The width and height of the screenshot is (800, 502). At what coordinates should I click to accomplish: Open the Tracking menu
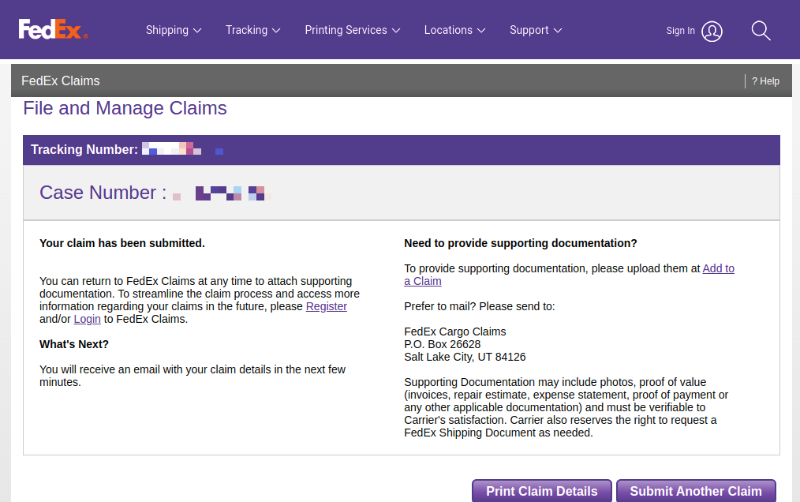(246, 30)
